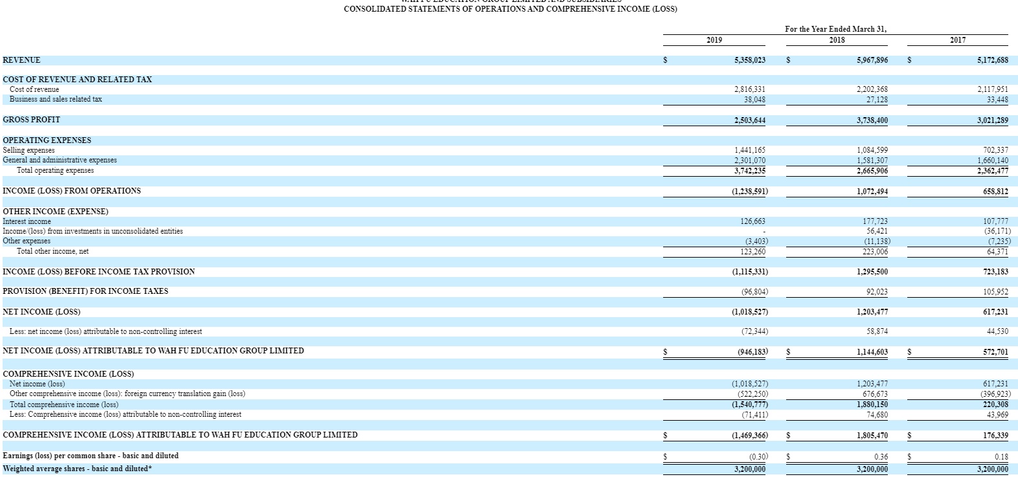This screenshot has width=1018, height=477.
Task: Click the 2018 pre-tax income value 1,295,500
Action: pyautogui.click(x=872, y=272)
